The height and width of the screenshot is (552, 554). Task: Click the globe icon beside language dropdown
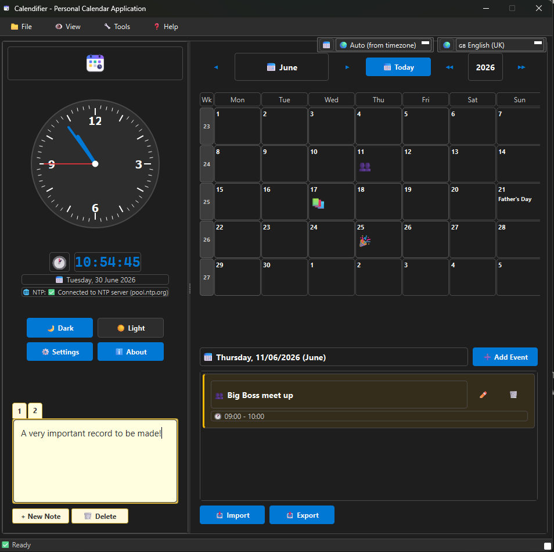tap(447, 45)
